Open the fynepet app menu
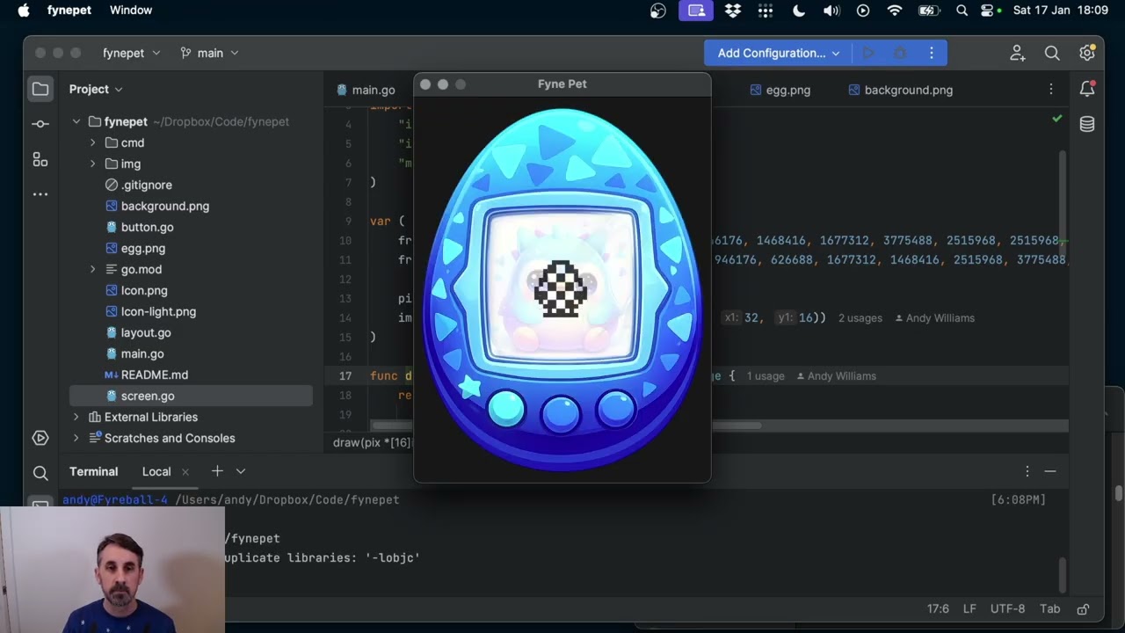Screen dimensions: 1125x633 (69, 11)
